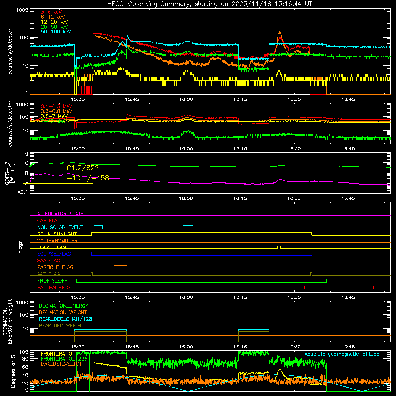The height and width of the screenshot is (396, 396).
Task: Click the Absolute geomagnetic latitude label
Action: coord(342,354)
